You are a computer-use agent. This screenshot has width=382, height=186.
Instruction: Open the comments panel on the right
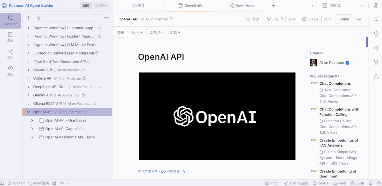tap(376, 19)
